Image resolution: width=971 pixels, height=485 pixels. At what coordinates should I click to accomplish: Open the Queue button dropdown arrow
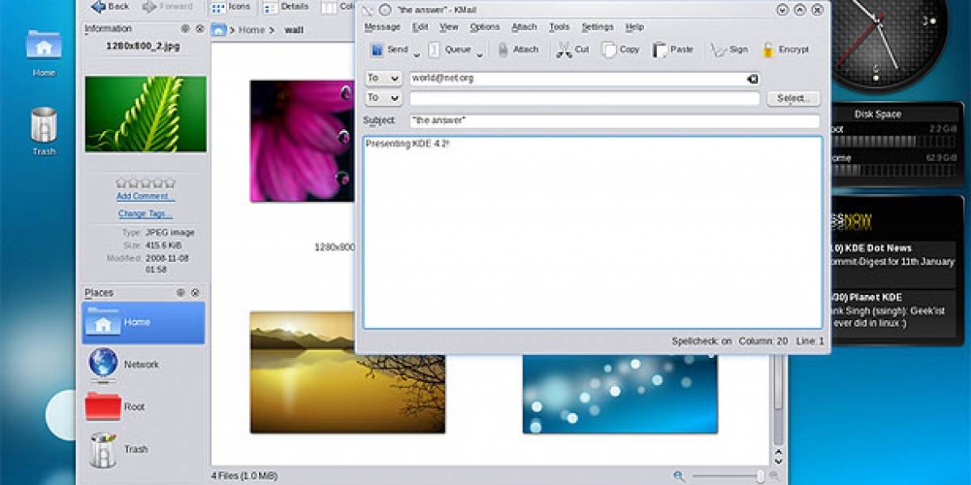(x=480, y=54)
